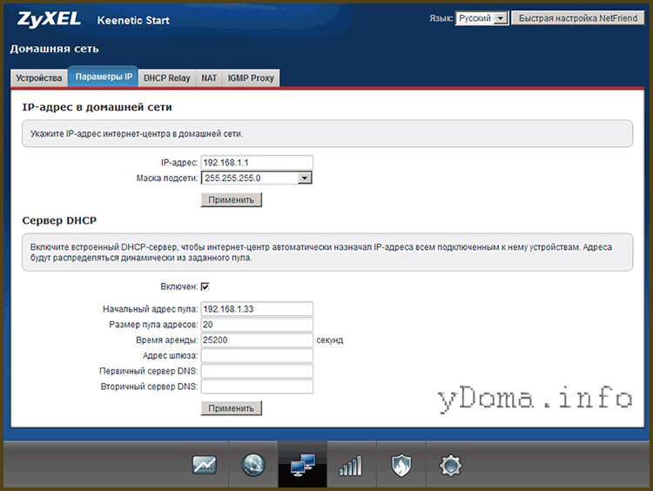
Task: Focus the IP-адрес input field
Action: pos(257,163)
